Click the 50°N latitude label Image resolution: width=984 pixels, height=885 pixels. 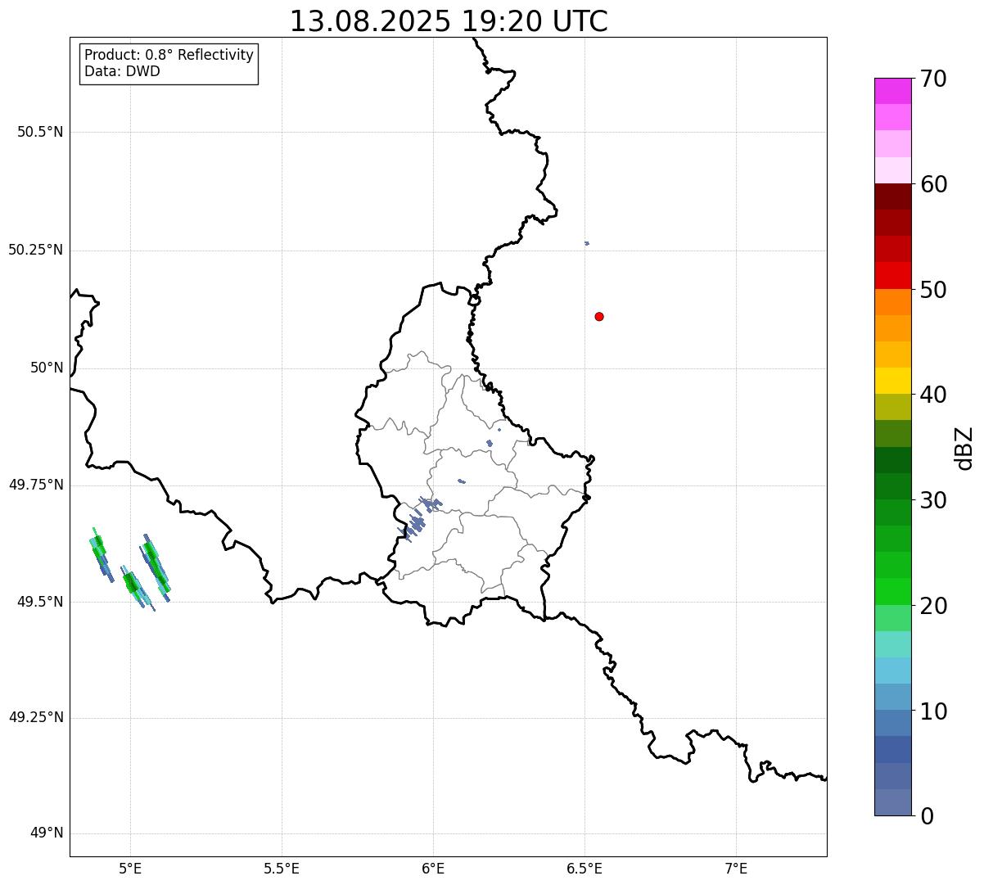click(47, 368)
